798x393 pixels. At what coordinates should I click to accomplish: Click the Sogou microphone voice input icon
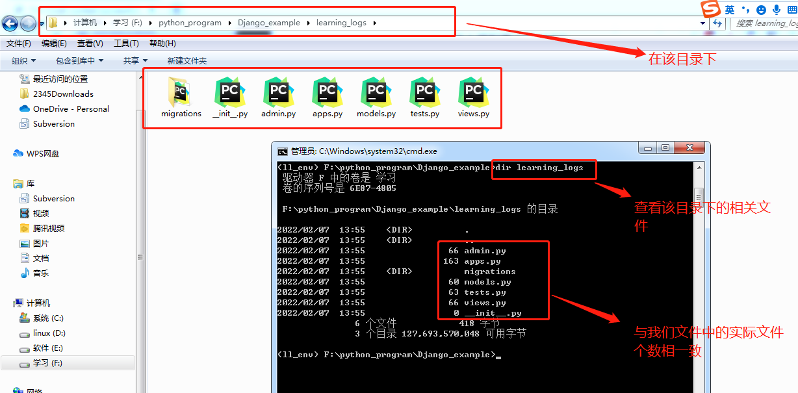tap(777, 10)
